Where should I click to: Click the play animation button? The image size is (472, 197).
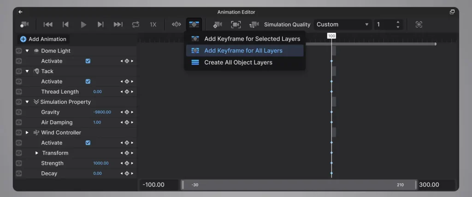pos(84,25)
